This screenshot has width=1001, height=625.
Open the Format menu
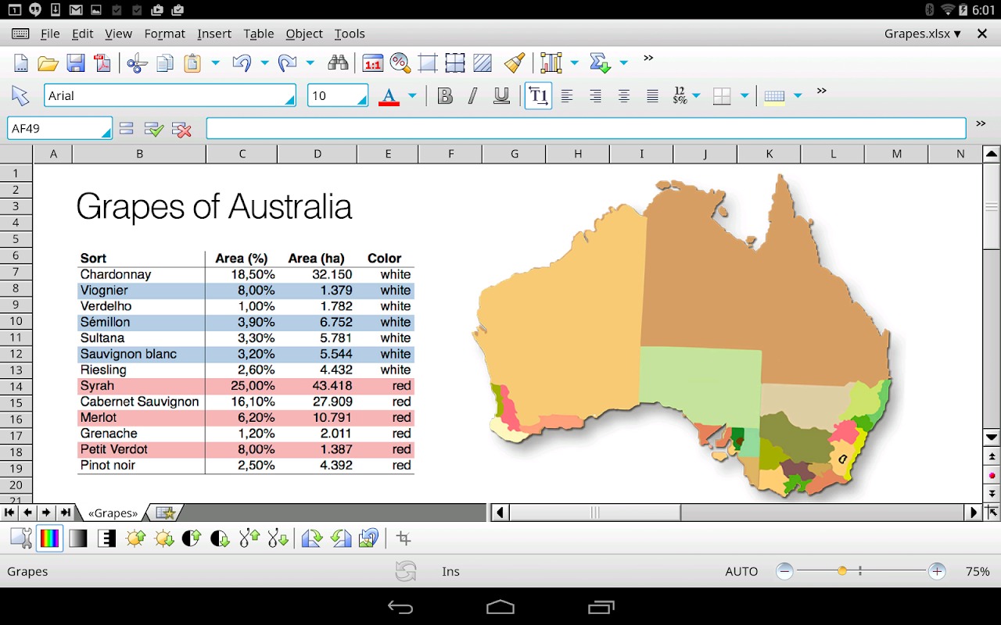pyautogui.click(x=164, y=34)
